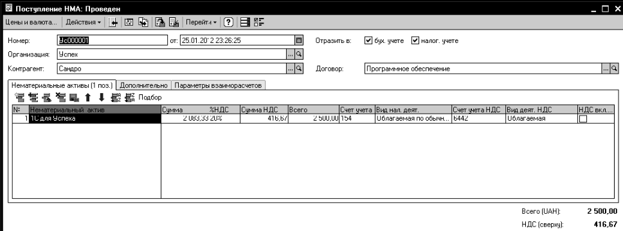The height and width of the screenshot is (231, 623).
Task: Click the repost document icon
Action: tap(174, 22)
